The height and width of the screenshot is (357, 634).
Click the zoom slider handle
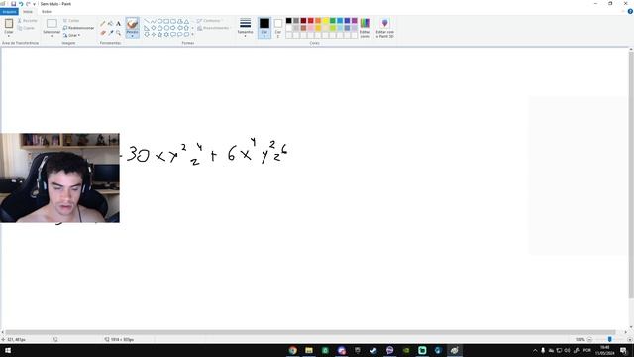point(610,339)
